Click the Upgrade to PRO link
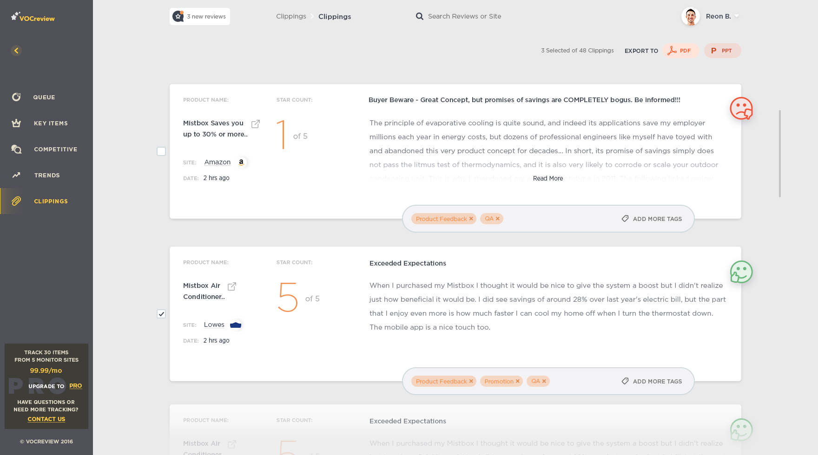 click(x=75, y=386)
